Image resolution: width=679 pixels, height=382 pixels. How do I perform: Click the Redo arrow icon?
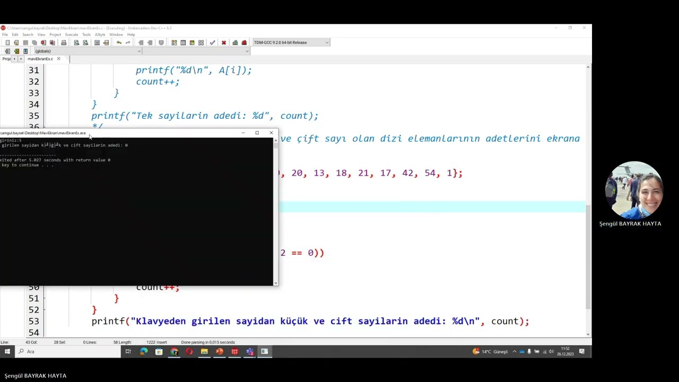128,42
